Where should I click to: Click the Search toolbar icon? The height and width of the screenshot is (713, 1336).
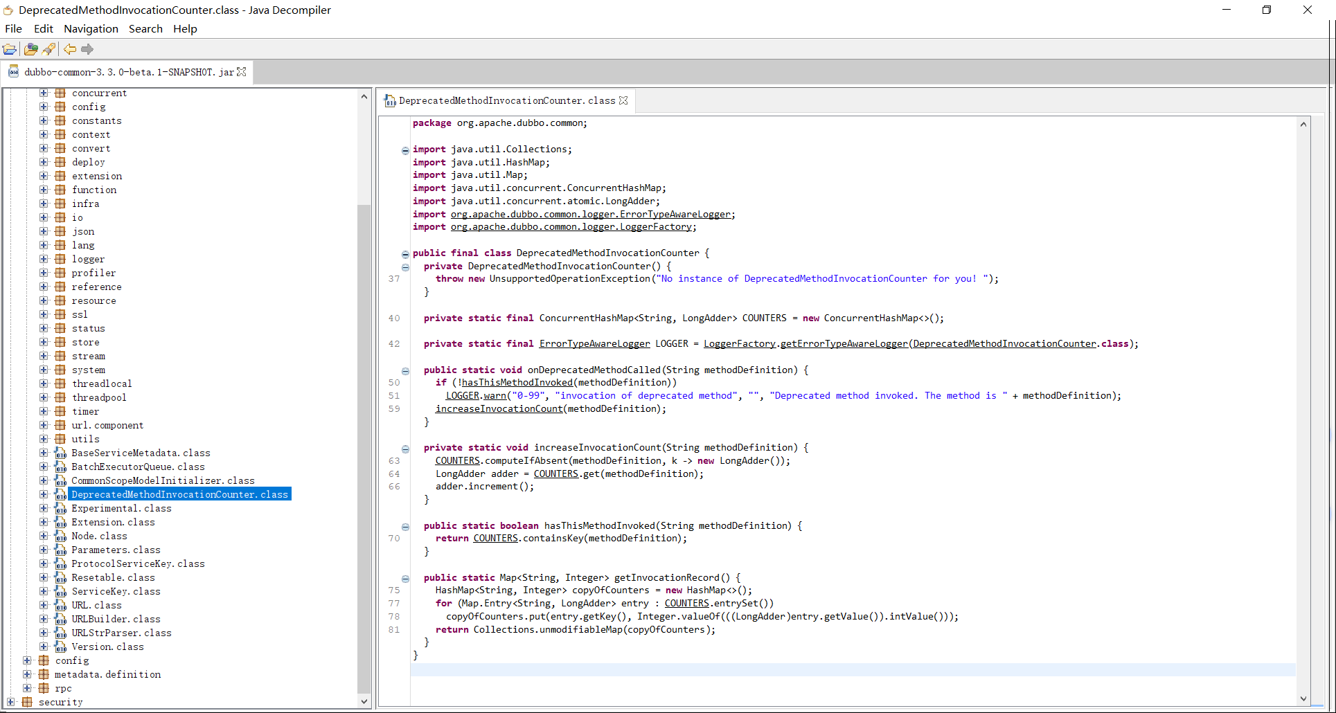tap(48, 49)
